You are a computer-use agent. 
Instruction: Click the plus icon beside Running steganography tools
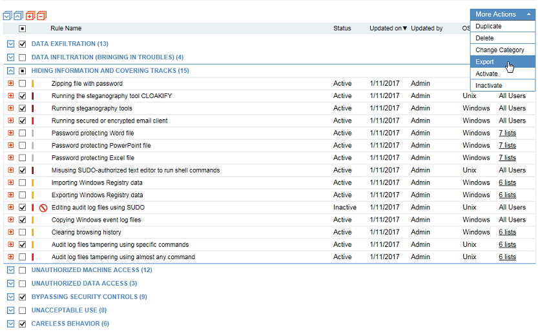pos(10,108)
